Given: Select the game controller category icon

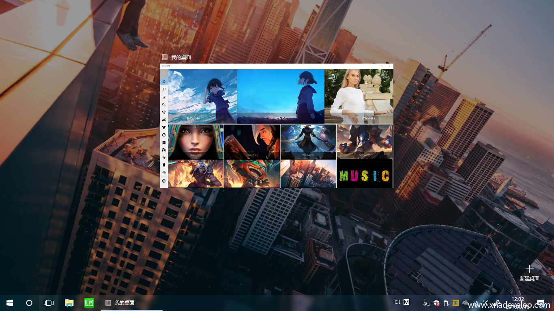Looking at the screenshot, I should point(164,120).
